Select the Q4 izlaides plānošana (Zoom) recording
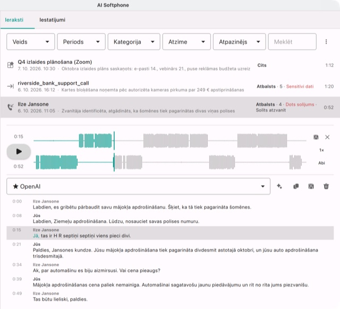The image size is (340, 309). point(170,65)
